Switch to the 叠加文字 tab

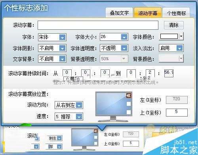pyautogui.click(x=119, y=13)
